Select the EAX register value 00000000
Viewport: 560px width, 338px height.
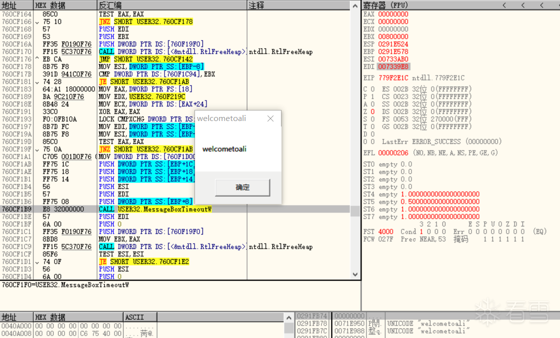coord(393,14)
